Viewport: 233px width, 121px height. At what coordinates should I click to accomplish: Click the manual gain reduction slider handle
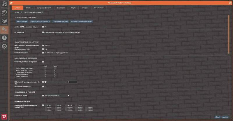tap(45, 82)
